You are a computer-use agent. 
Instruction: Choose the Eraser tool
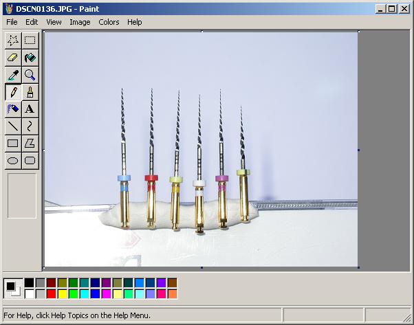pyautogui.click(x=13, y=58)
